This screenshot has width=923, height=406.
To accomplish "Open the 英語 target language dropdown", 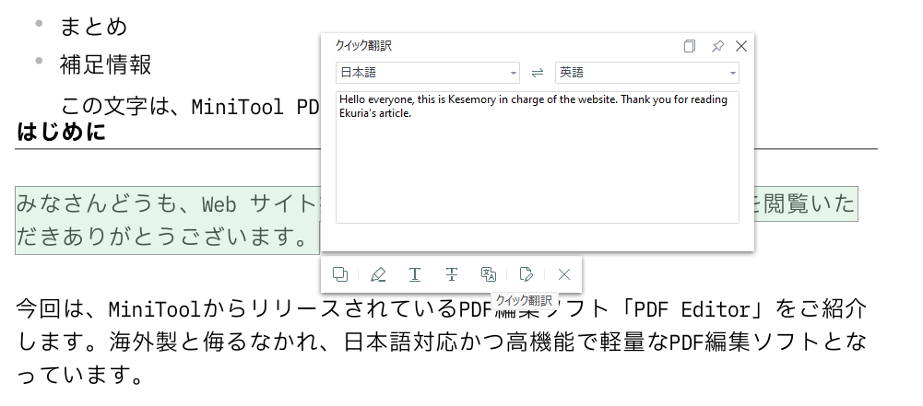I will tap(646, 73).
